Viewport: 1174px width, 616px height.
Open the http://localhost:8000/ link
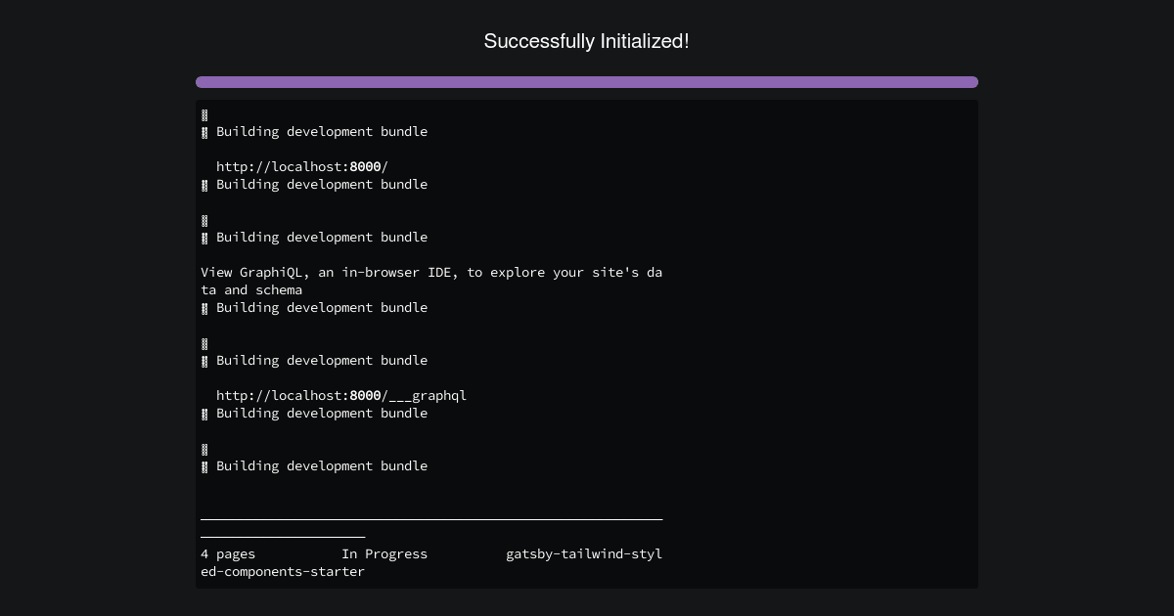coord(302,167)
